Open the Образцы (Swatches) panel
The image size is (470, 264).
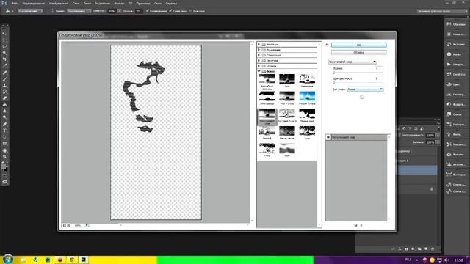point(456,24)
